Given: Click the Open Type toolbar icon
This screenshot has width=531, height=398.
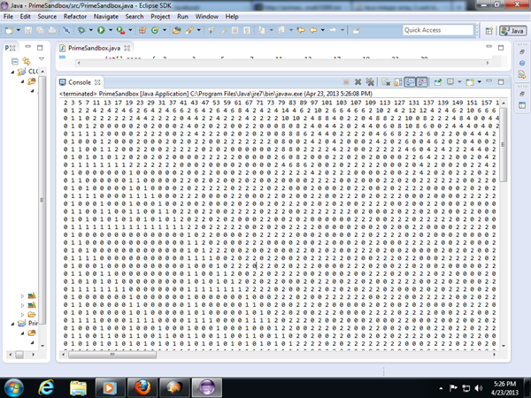Looking at the screenshot, I should 176,30.
